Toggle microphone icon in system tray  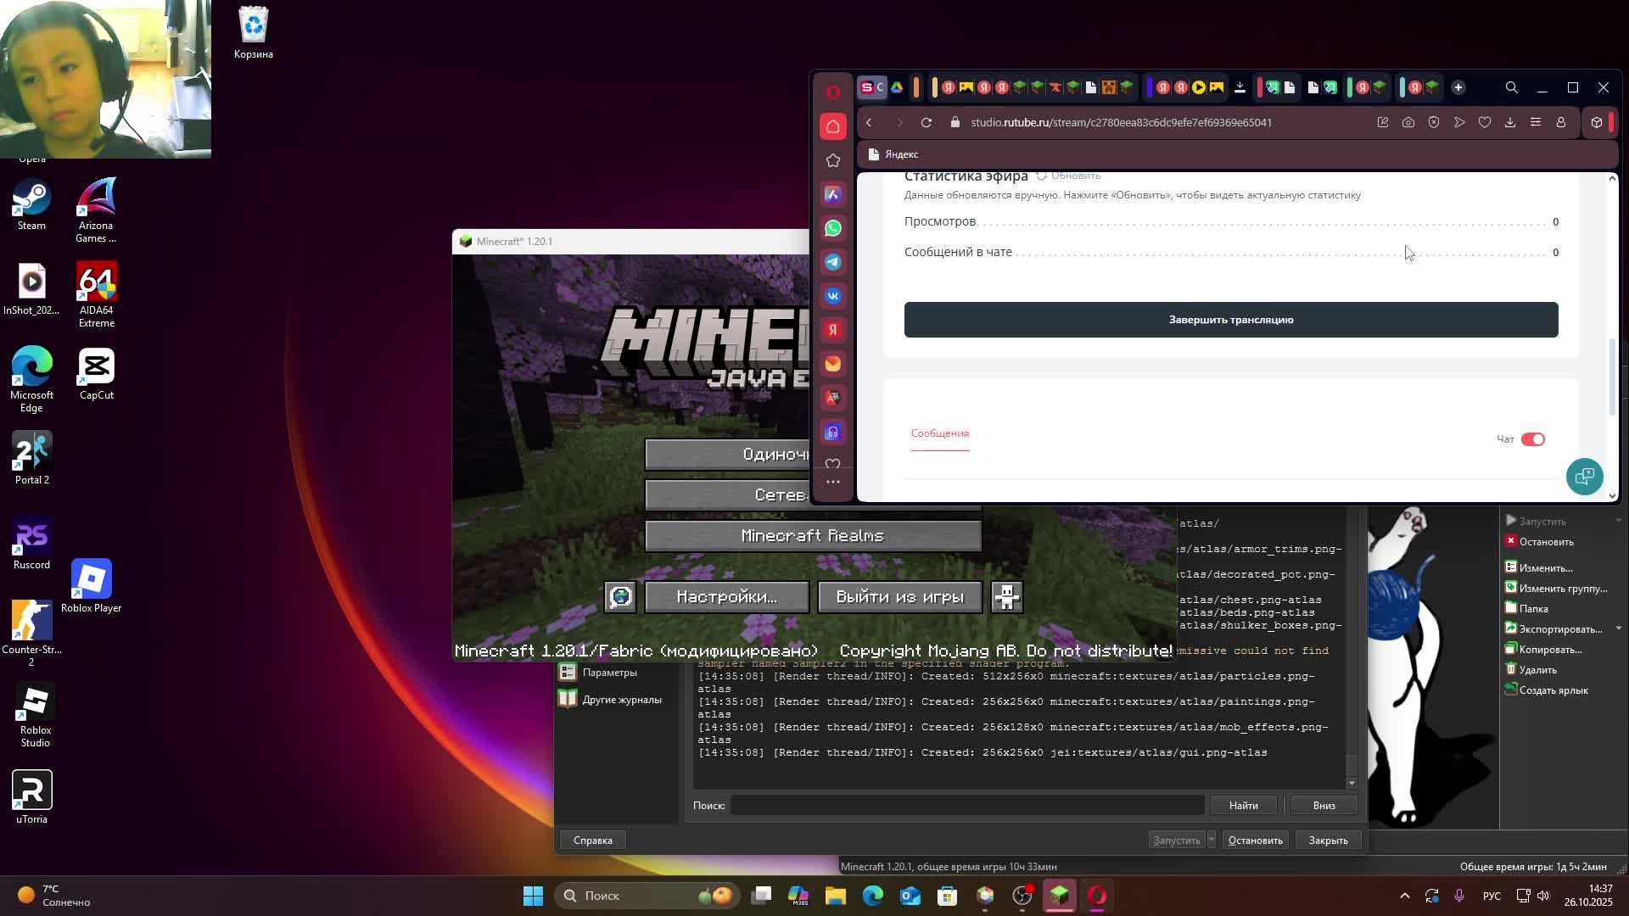[1459, 896]
